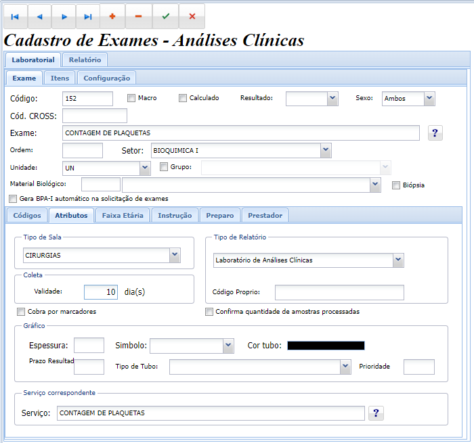The width and height of the screenshot is (474, 443).
Task: Open the Faixa Etária tab
Action: (x=123, y=215)
